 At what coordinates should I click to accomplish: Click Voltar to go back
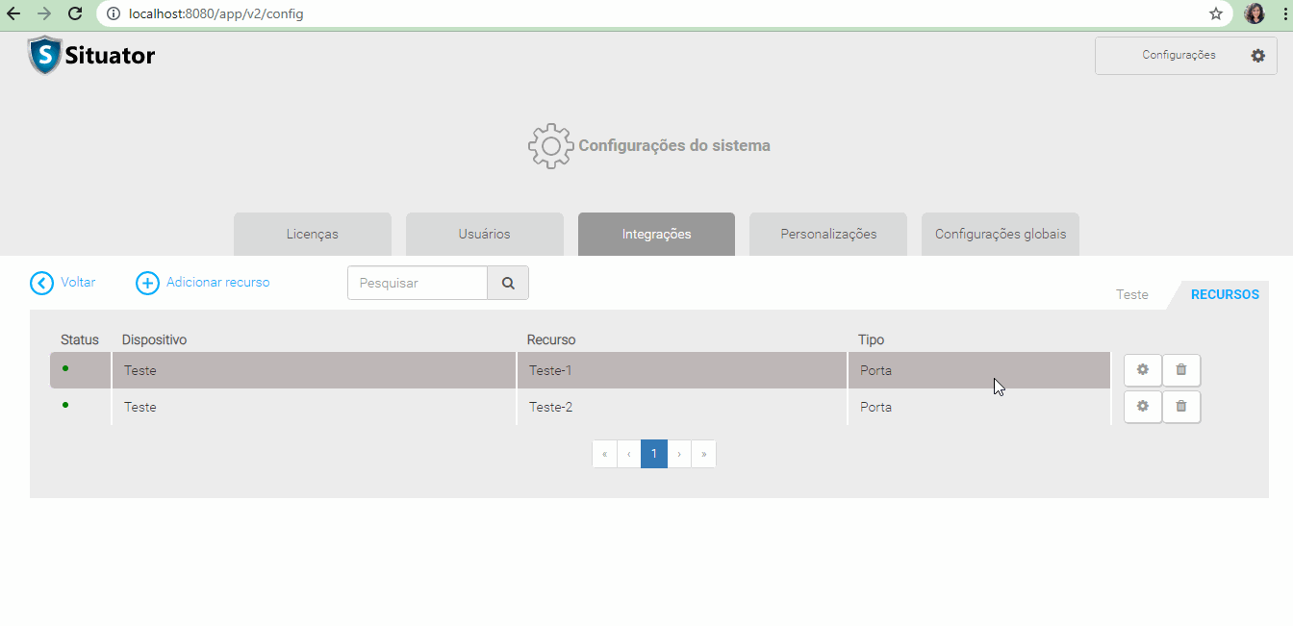63,283
